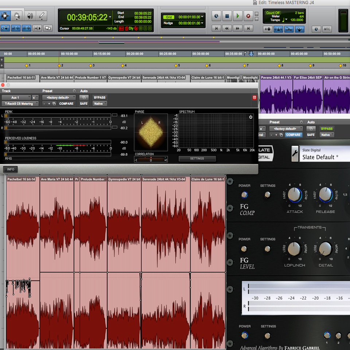Toggle Link Track and Edit Selection
Viewport: 350px width, 350px height.
tap(26, 28)
